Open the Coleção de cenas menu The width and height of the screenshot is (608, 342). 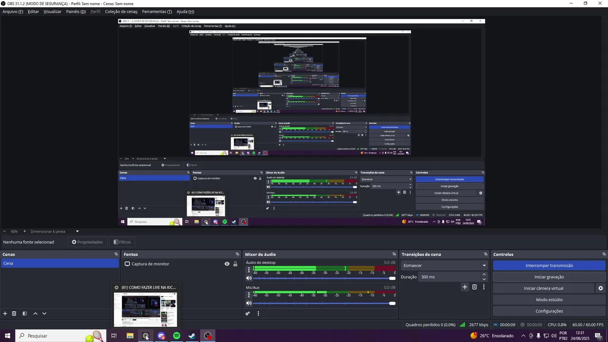click(x=121, y=11)
